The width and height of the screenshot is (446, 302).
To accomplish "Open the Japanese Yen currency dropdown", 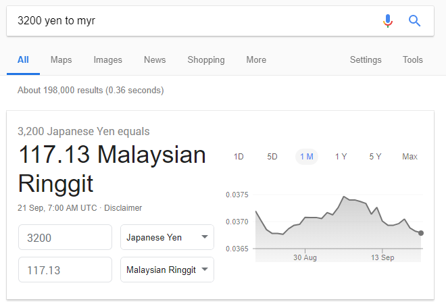I will 167,238.
